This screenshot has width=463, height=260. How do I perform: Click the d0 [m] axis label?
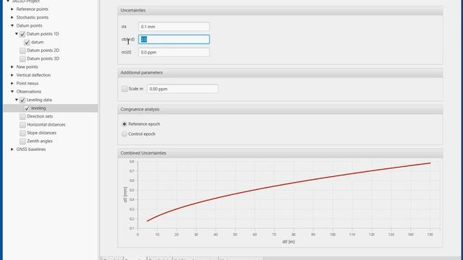pyautogui.click(x=289, y=242)
